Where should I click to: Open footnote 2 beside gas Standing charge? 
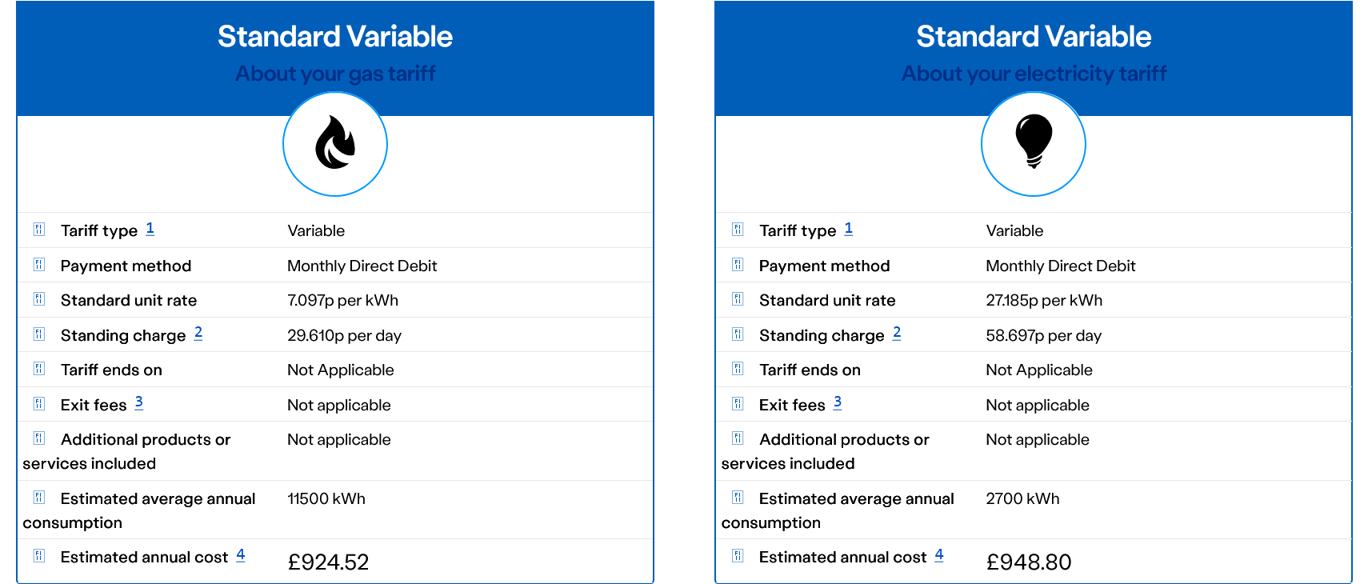[x=198, y=333]
